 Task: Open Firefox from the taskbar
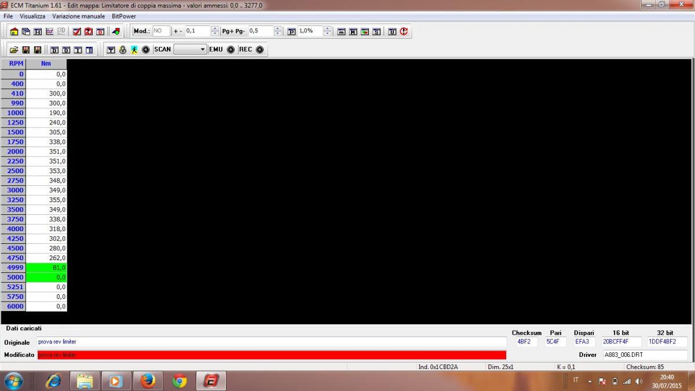coord(148,381)
